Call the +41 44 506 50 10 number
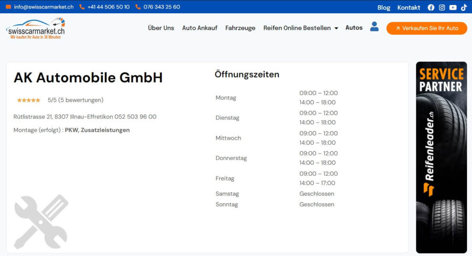This screenshot has width=472, height=256. point(108,7)
